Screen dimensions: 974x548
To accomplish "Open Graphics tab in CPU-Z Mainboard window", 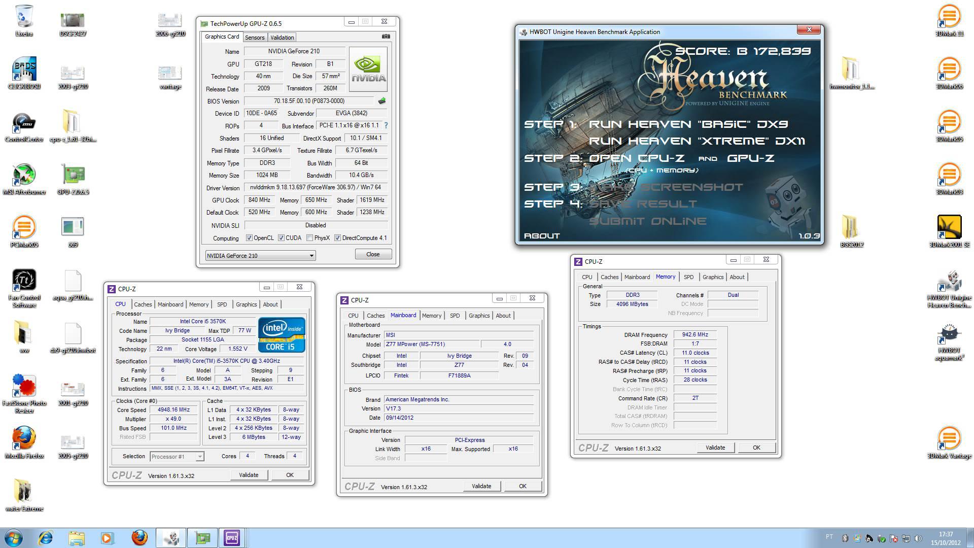I will 479,316.
